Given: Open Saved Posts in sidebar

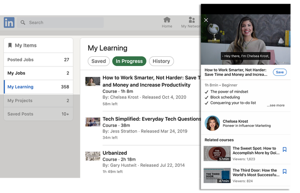Looking at the screenshot, I should tap(38, 114).
